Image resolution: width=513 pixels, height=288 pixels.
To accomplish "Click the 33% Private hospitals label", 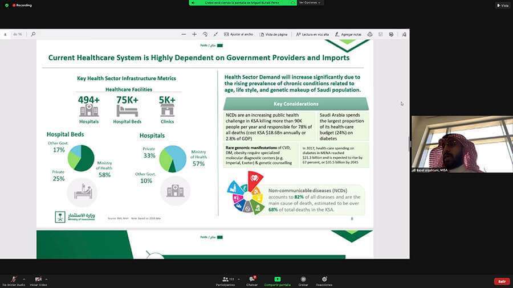I will coord(149,153).
